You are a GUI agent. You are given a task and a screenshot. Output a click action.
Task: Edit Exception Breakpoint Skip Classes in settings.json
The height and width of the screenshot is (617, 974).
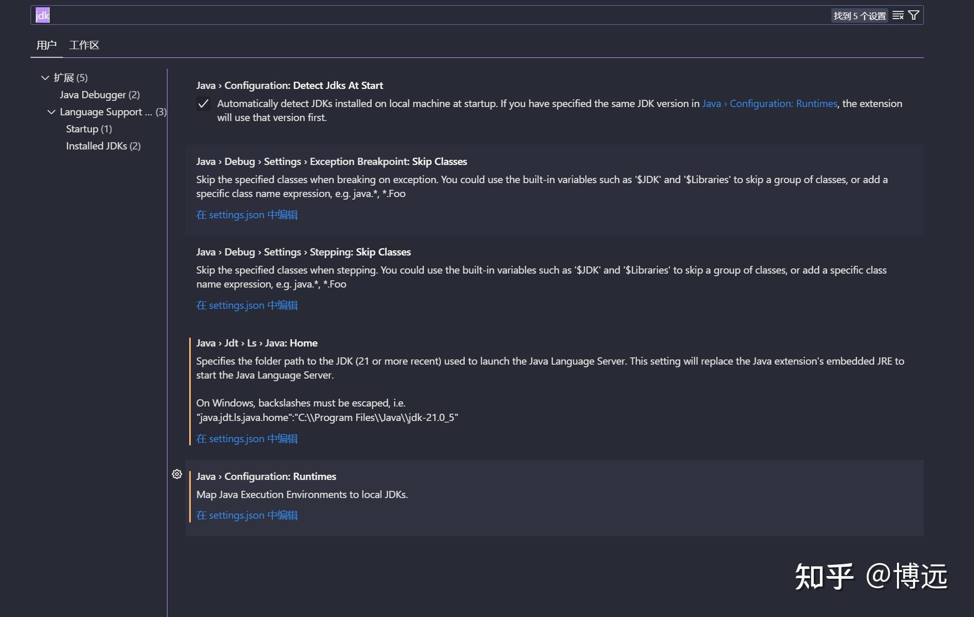click(x=247, y=215)
